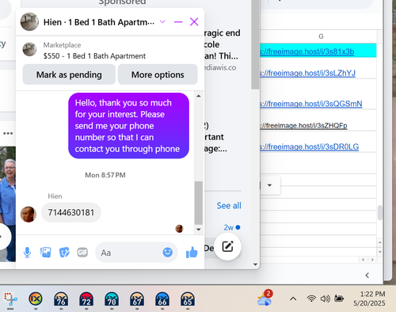Screen dimensions: 396x312
Task: Click the See all link
Action: tap(229, 205)
